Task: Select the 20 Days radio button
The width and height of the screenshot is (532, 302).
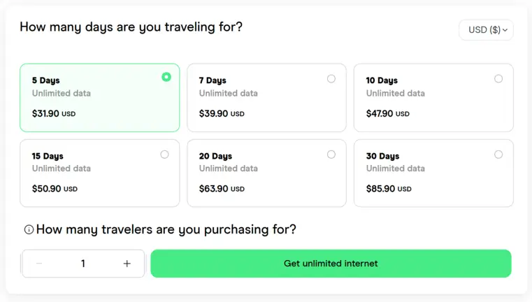Action: coord(331,154)
